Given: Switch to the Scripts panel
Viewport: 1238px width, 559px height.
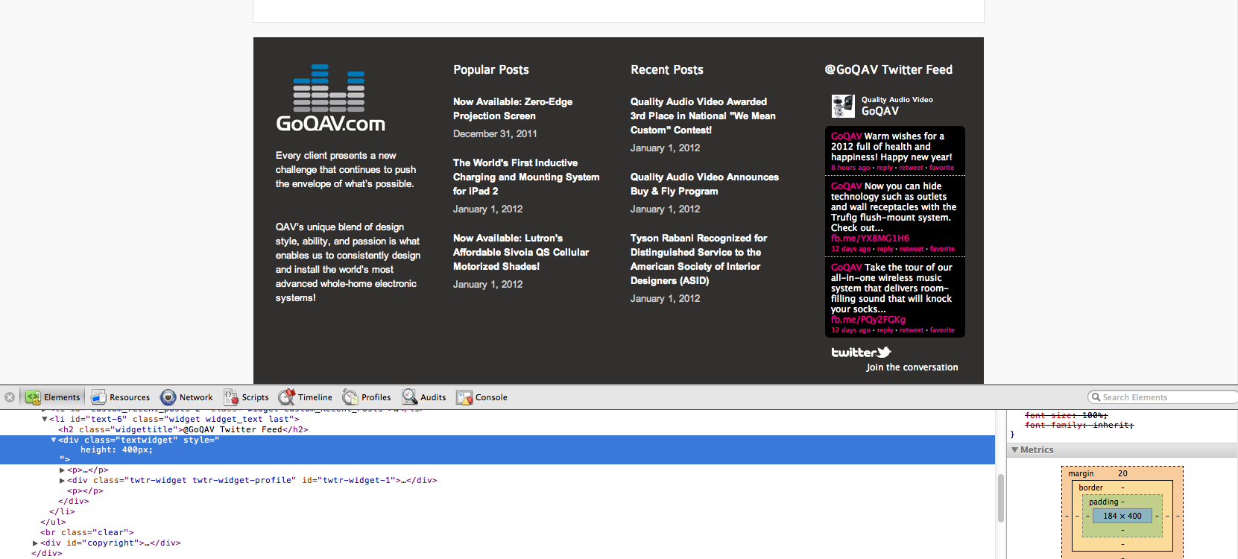Looking at the screenshot, I should (247, 397).
